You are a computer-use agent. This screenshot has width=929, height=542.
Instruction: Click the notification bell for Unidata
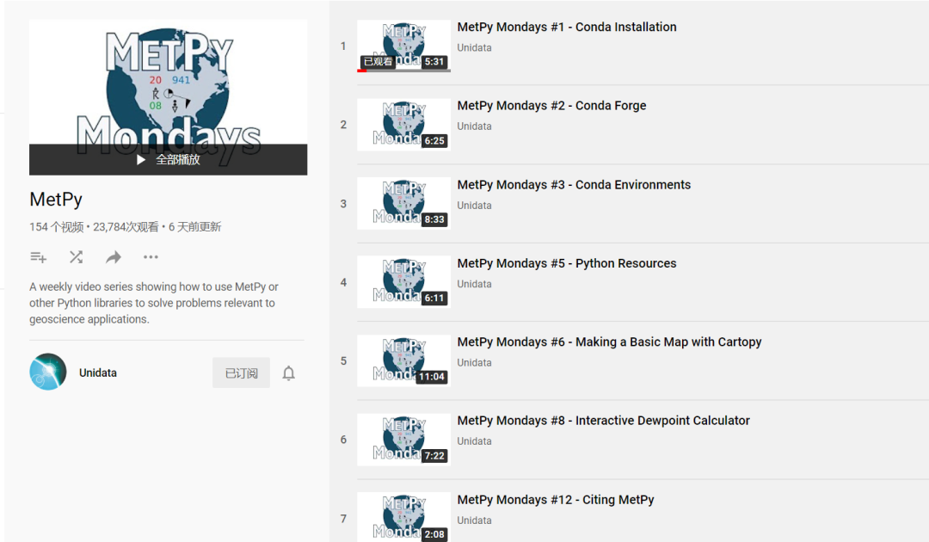click(288, 373)
